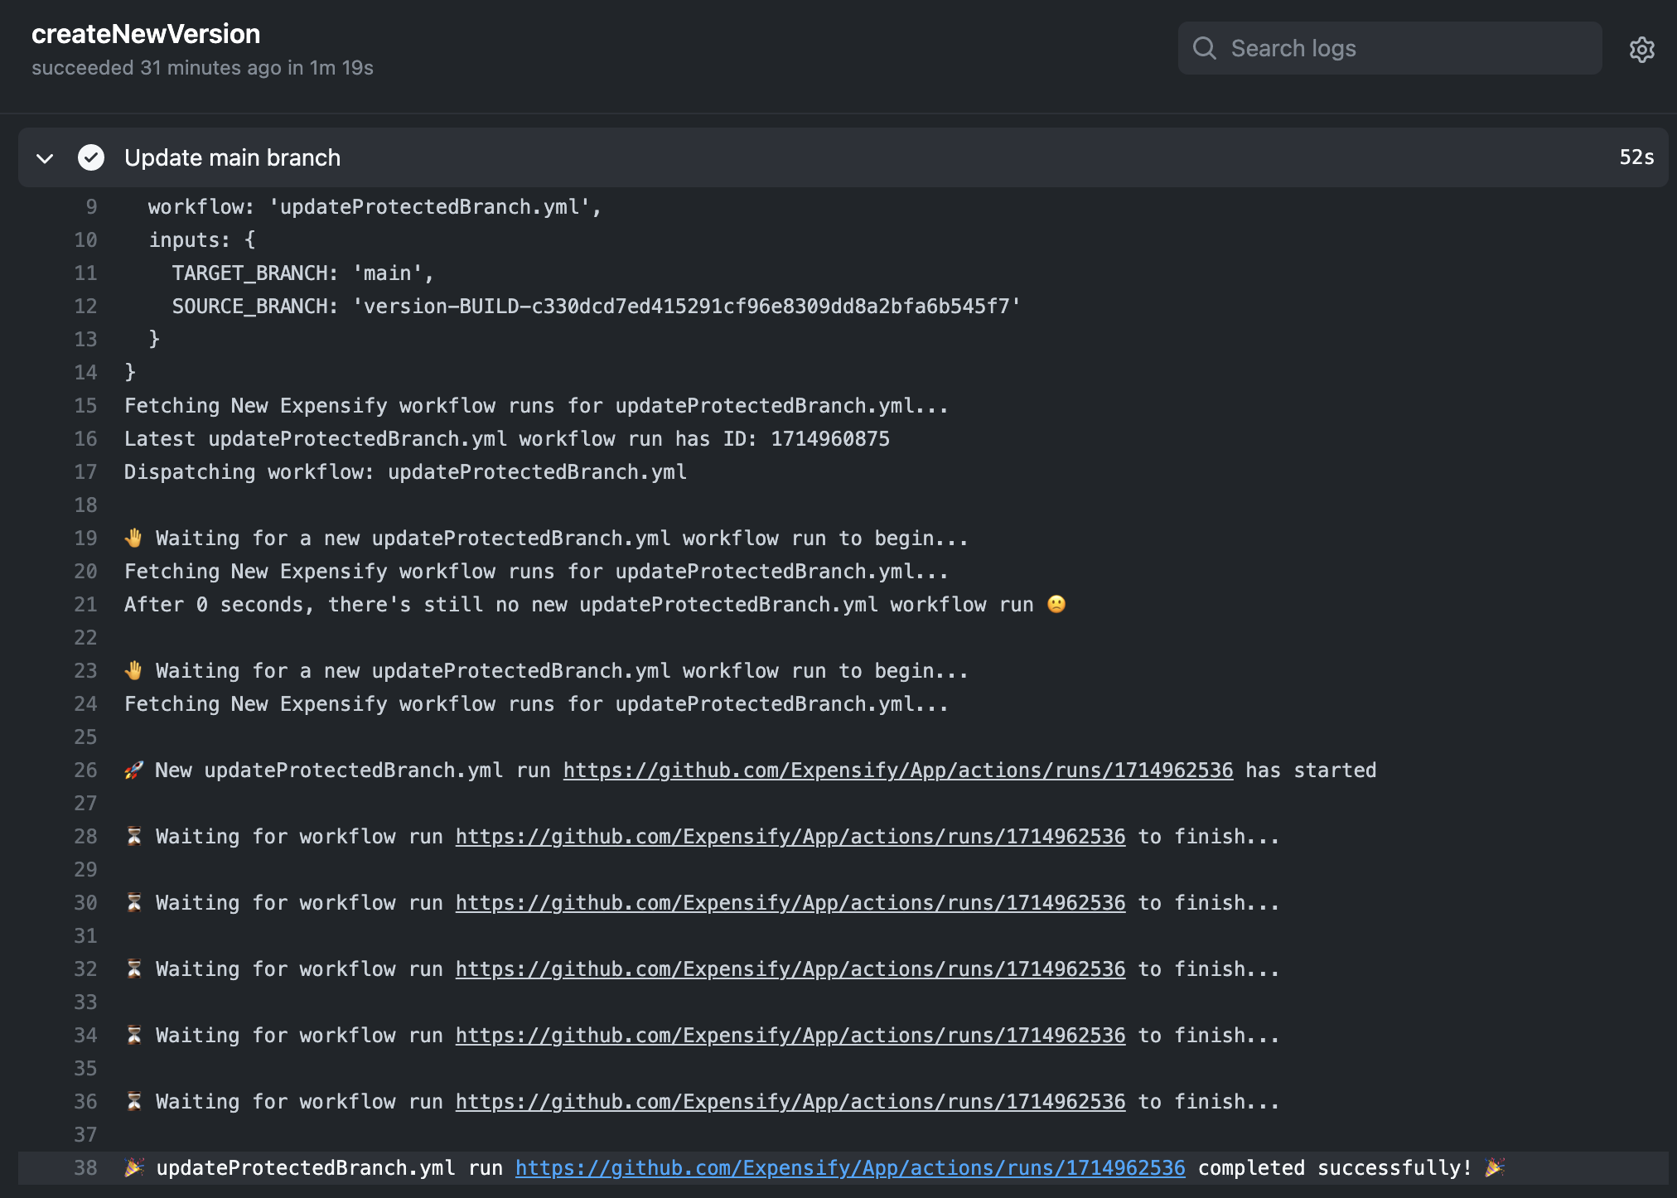Click the hourglass emoji on line 28
The height and width of the screenshot is (1198, 1677).
[133, 837]
